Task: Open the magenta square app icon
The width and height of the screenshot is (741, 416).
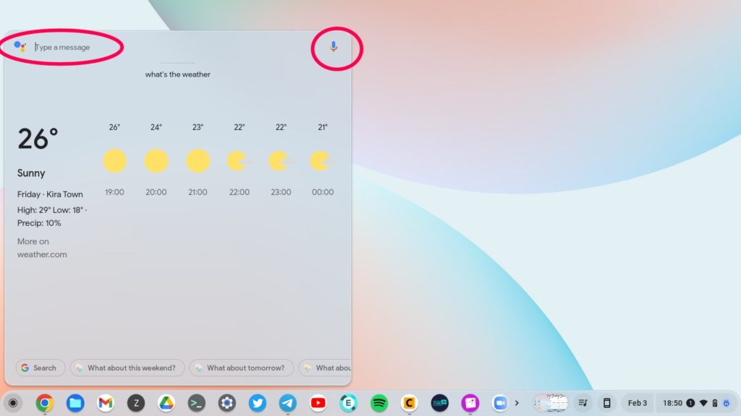Action: (x=470, y=403)
